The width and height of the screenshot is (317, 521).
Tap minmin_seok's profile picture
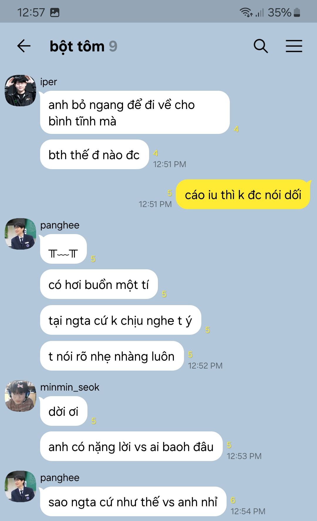(x=21, y=396)
